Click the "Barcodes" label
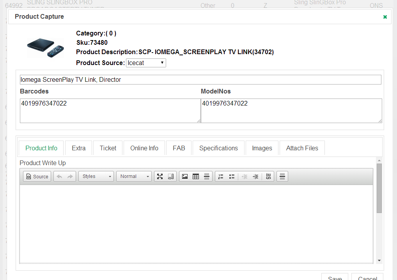 (x=34, y=91)
